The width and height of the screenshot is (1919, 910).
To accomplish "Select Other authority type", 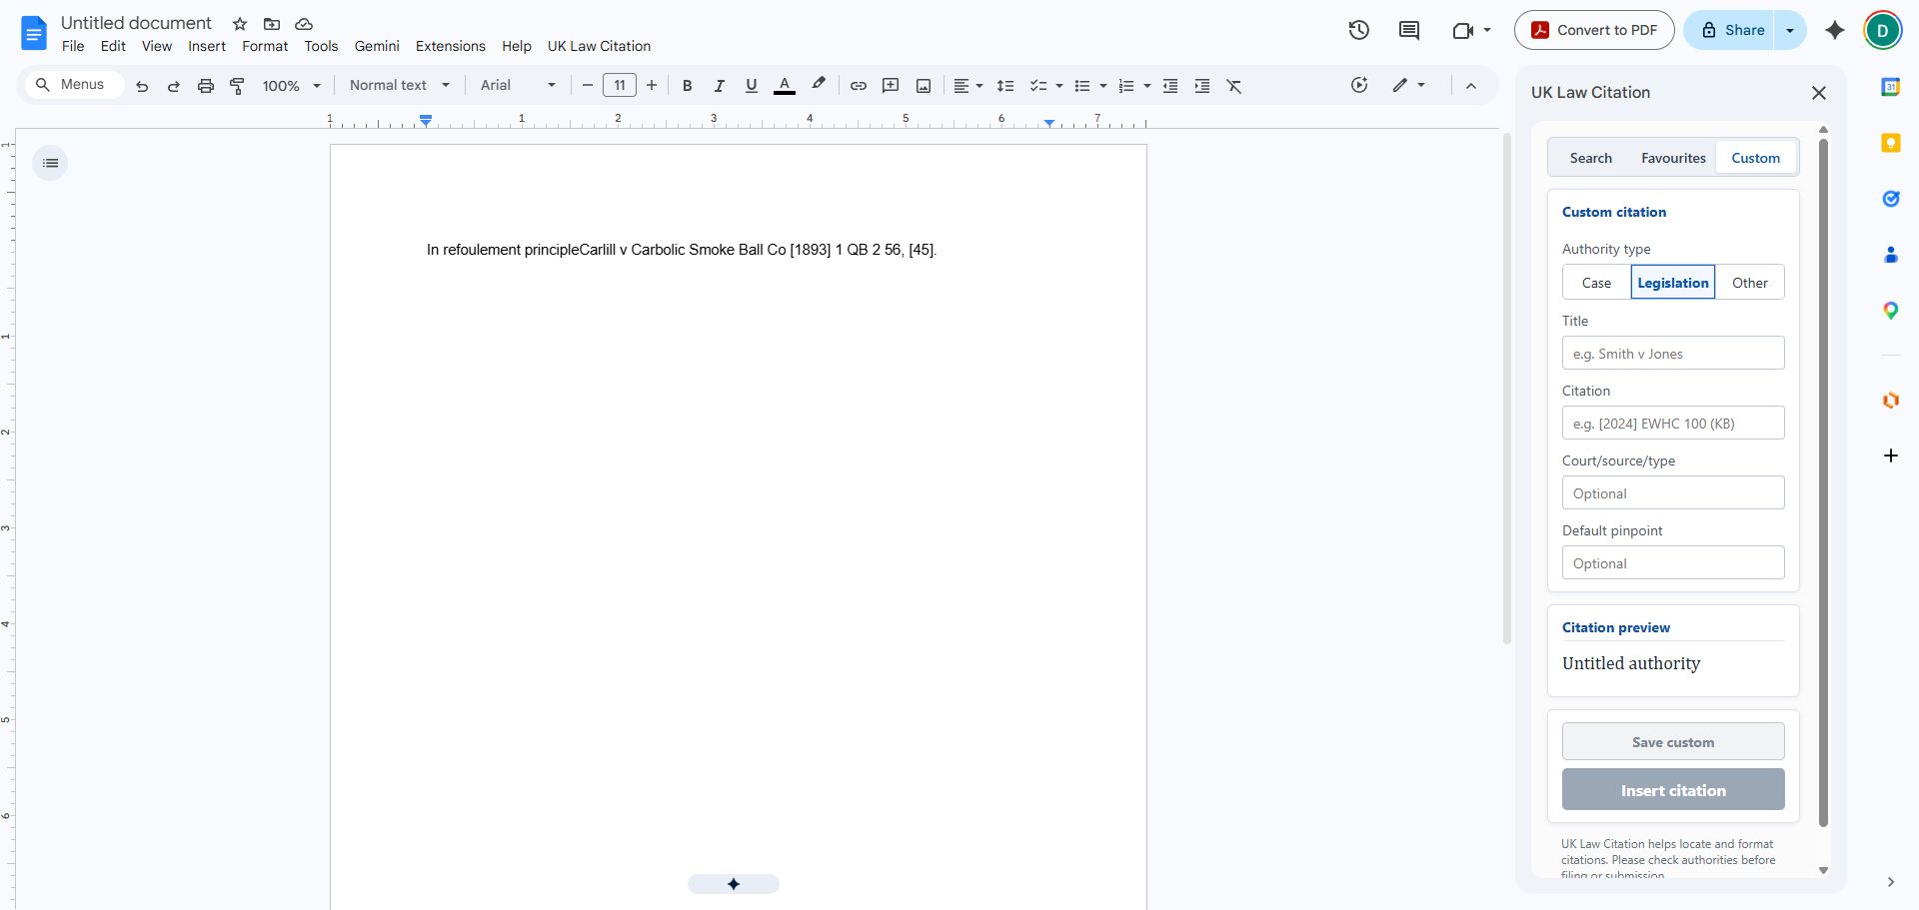I will point(1750,283).
